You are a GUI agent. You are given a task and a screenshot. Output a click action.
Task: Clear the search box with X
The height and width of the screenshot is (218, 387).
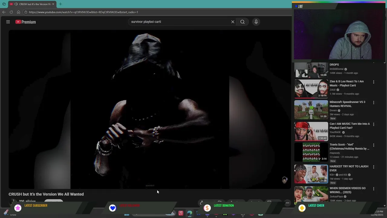pyautogui.click(x=233, y=22)
